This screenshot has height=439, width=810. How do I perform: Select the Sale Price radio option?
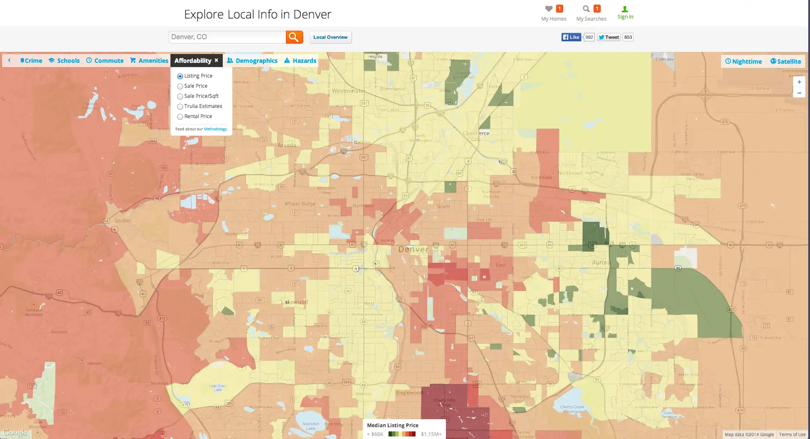(180, 86)
